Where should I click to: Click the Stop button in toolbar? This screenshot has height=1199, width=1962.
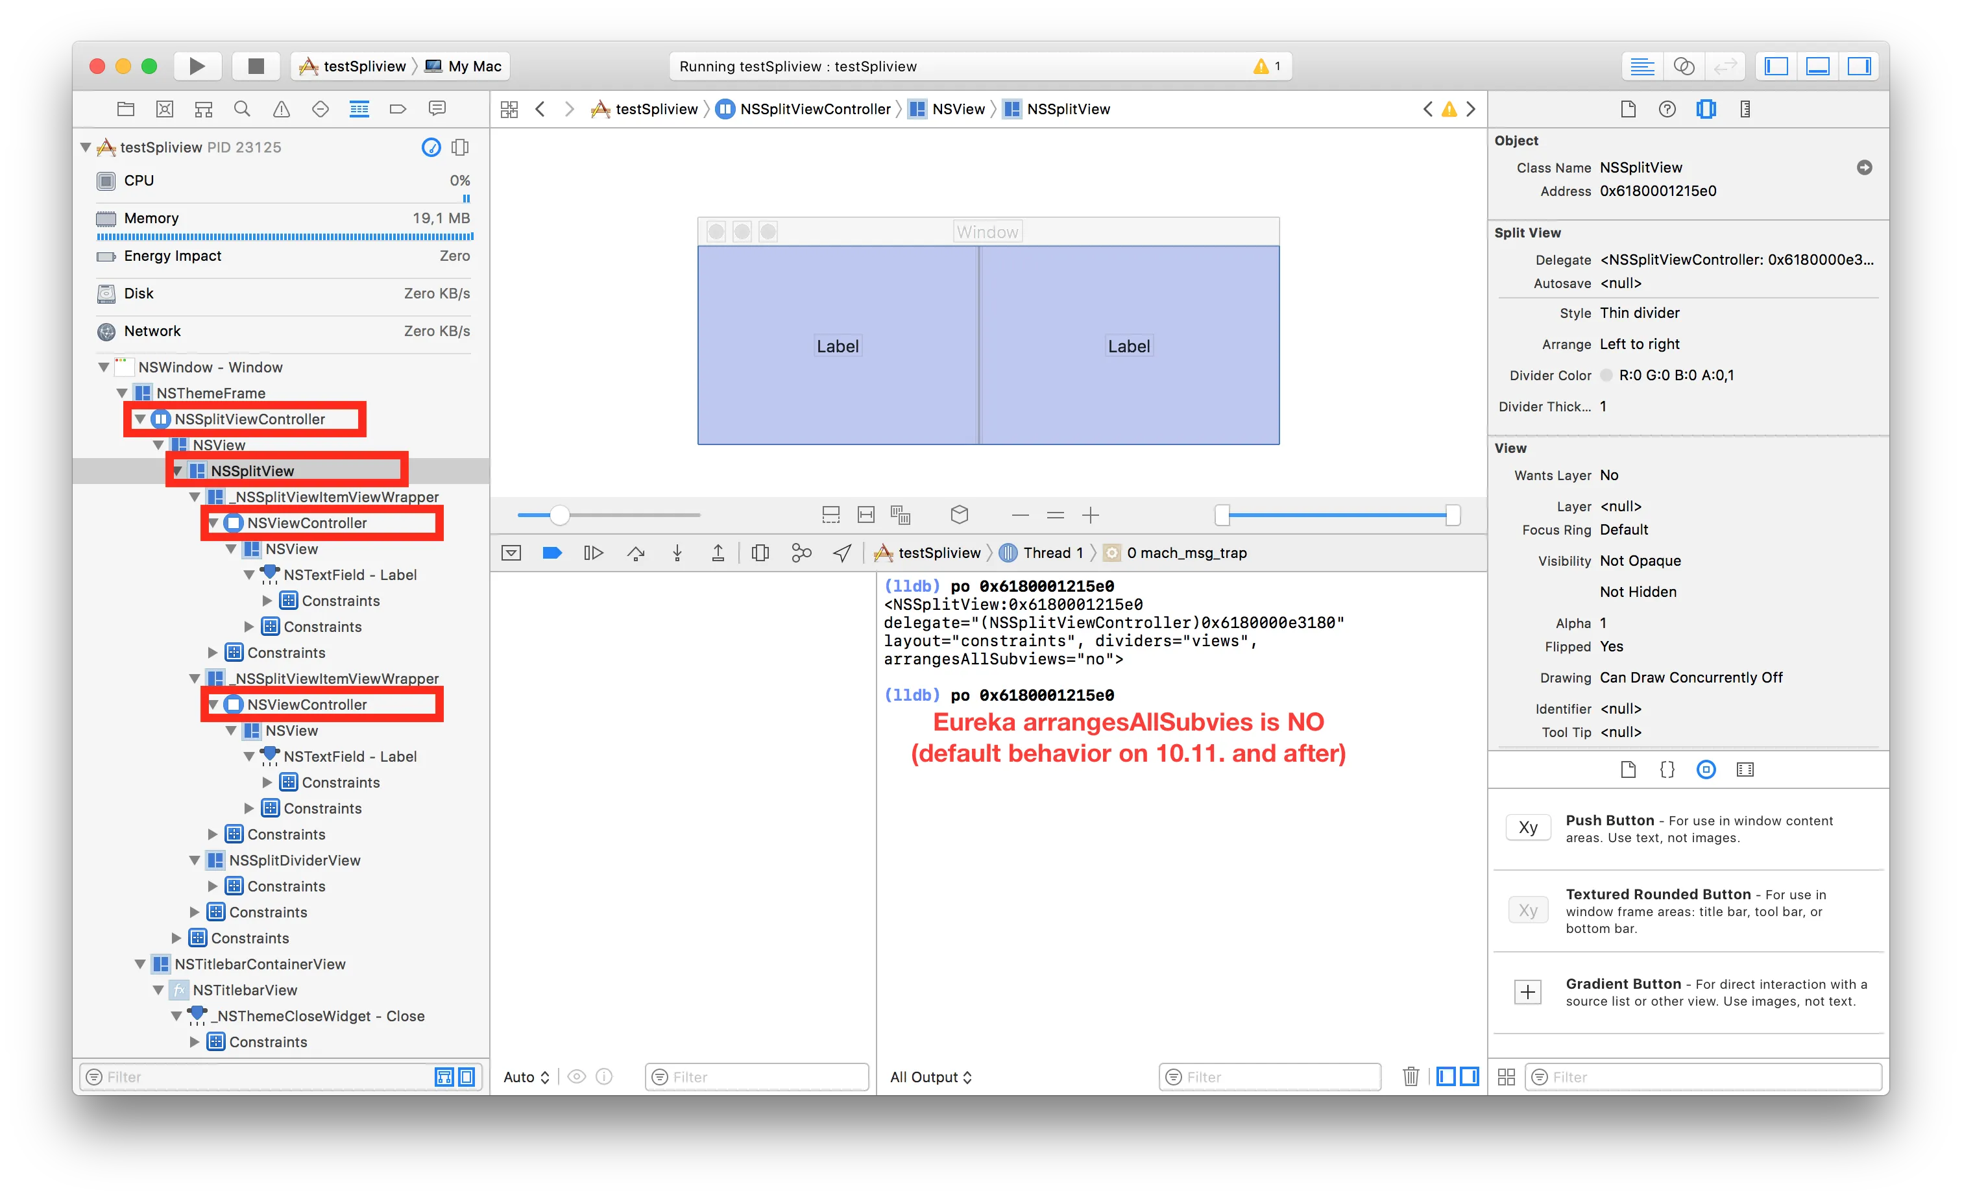256,66
